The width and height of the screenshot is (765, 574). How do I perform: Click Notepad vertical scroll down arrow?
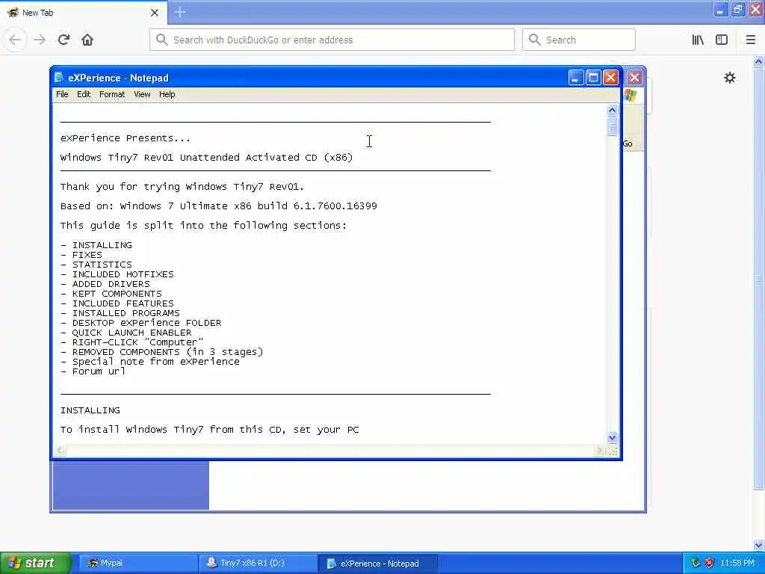(612, 437)
